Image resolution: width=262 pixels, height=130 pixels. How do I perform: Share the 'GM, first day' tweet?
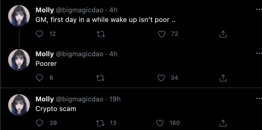223,34
